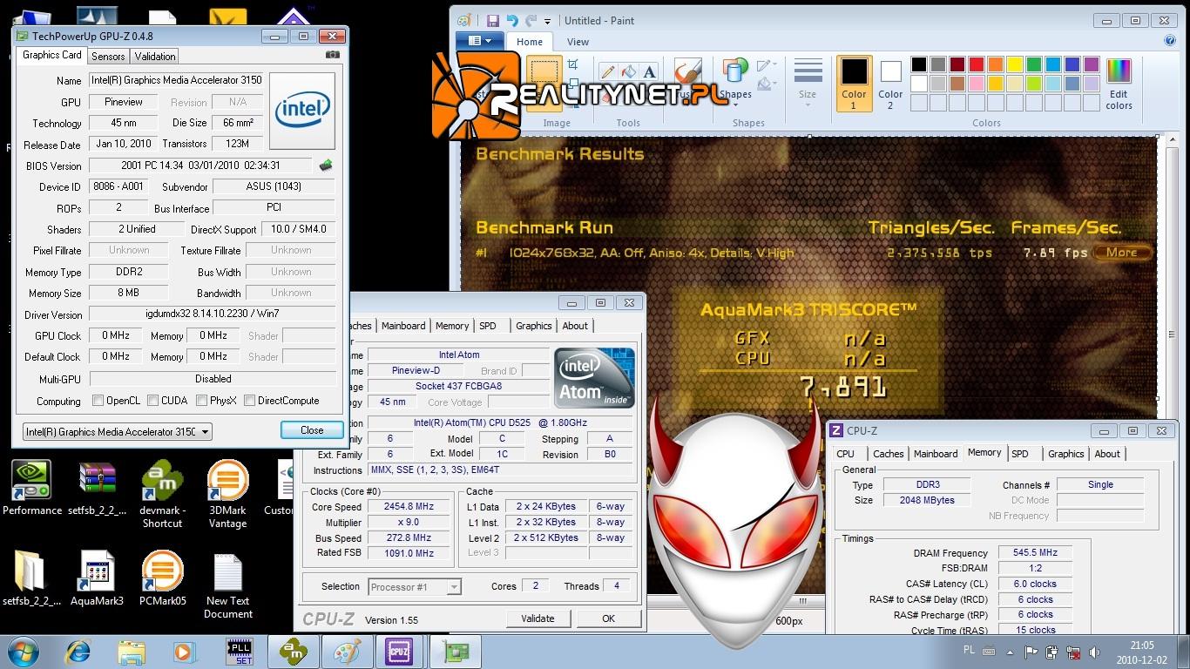Click Validate button in CPU-Z
The image size is (1190, 669).
click(538, 618)
